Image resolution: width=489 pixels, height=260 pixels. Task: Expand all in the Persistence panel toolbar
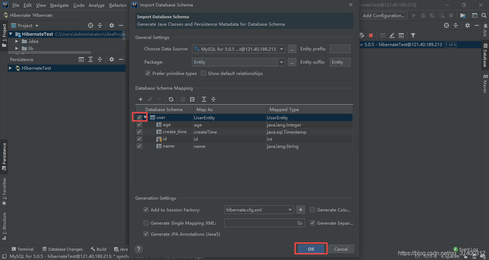91,59
